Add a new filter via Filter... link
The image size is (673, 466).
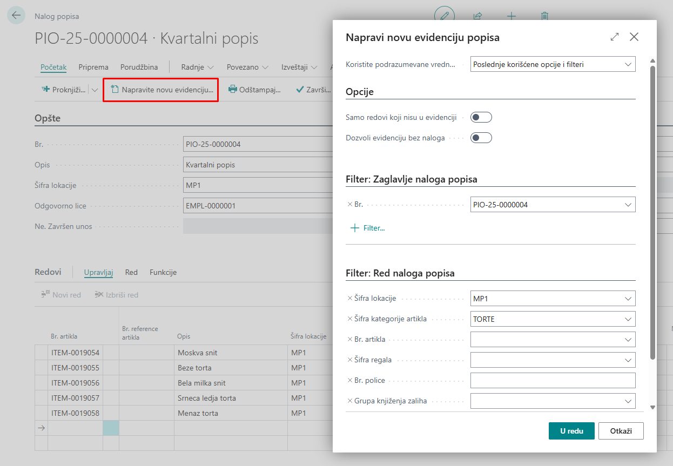click(368, 228)
